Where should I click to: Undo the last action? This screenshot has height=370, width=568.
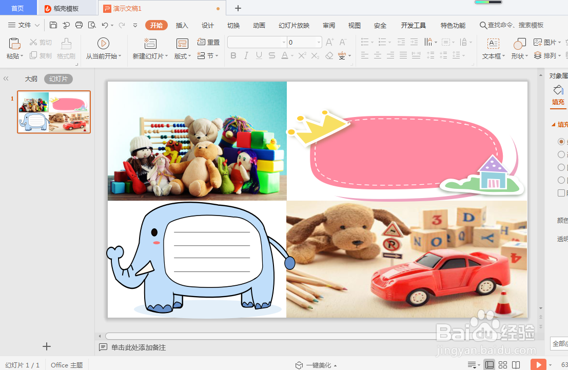(x=105, y=25)
